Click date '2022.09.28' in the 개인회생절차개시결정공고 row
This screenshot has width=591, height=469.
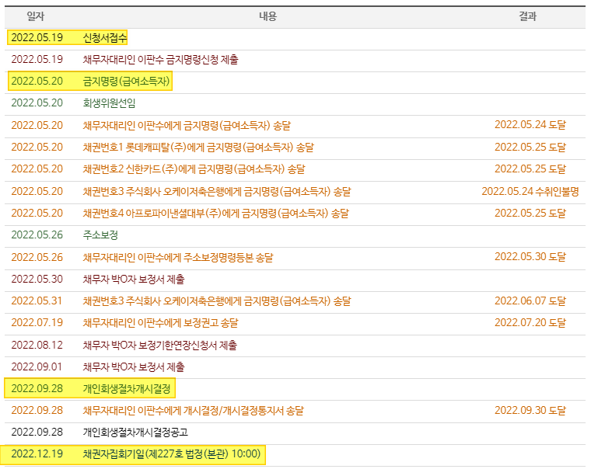point(37,433)
